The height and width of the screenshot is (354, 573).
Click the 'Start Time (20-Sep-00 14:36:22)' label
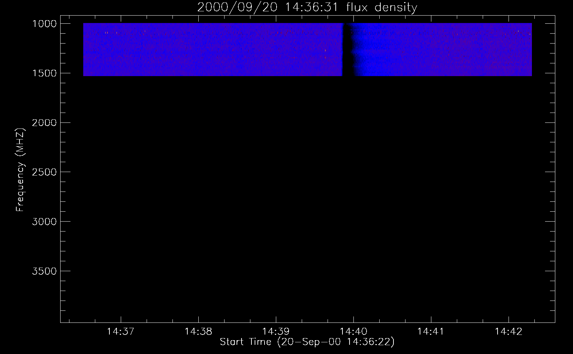coord(307,342)
